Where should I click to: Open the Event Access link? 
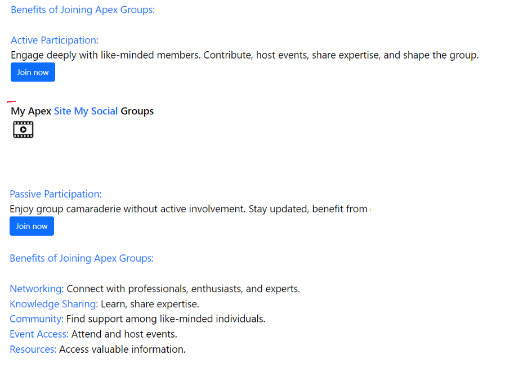coord(39,334)
